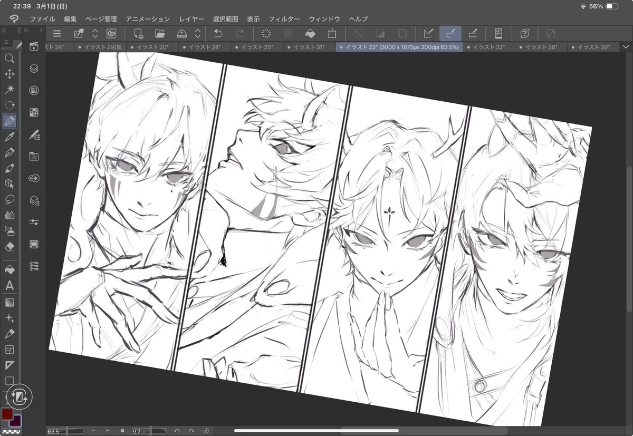Image resolution: width=633 pixels, height=436 pixels.
Task: Save the canvas using the Save icon
Action: [182, 34]
